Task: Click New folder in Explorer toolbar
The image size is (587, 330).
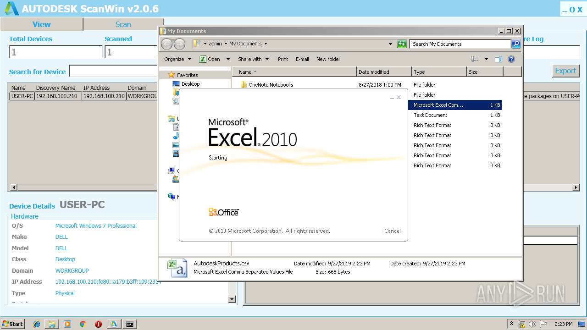Action: (x=328, y=59)
